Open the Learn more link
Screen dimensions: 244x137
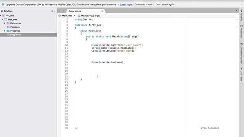point(126,5)
